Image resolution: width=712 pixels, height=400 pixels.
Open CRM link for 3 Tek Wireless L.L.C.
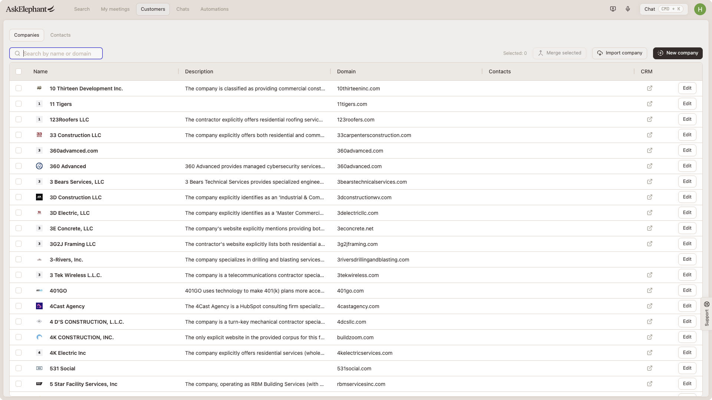click(650, 275)
